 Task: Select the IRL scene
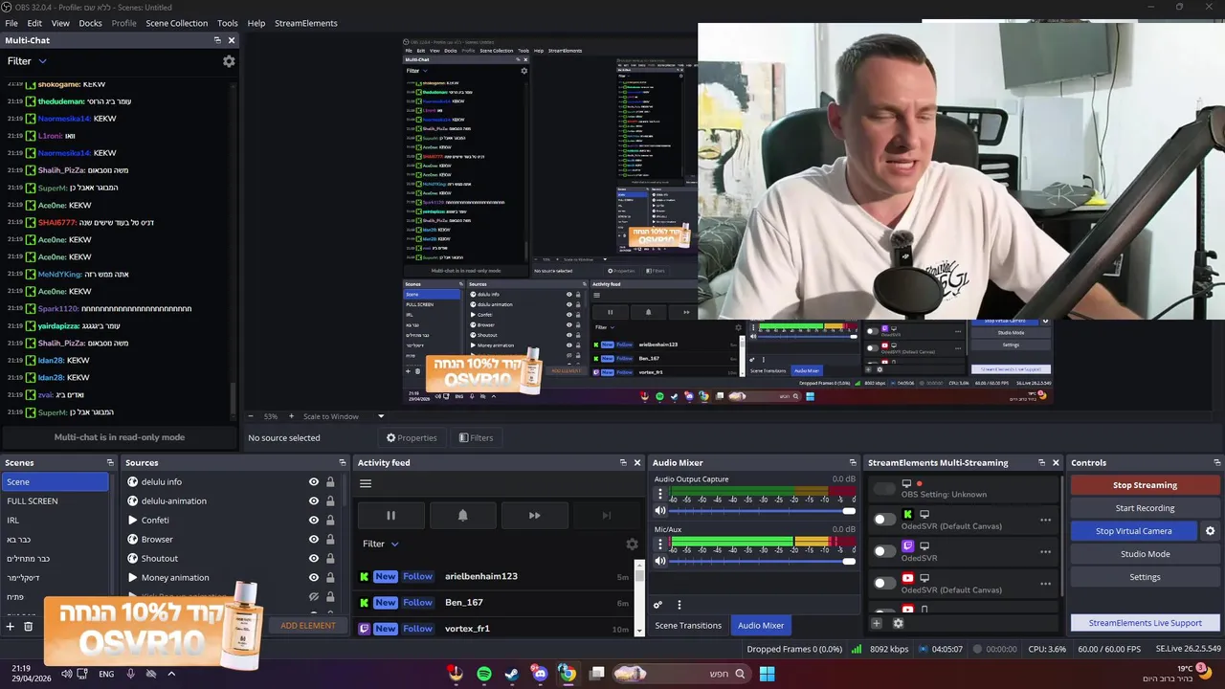(x=56, y=521)
